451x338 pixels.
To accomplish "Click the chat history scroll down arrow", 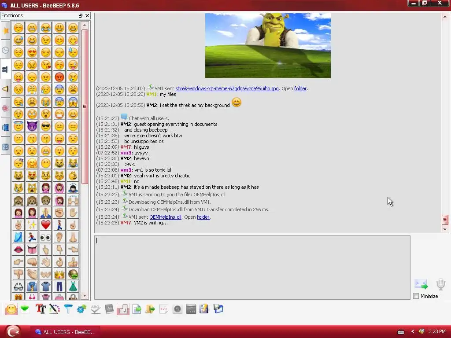I will pyautogui.click(x=445, y=229).
